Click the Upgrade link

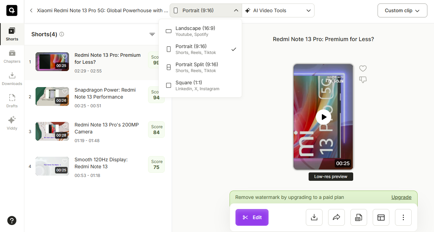click(x=401, y=197)
